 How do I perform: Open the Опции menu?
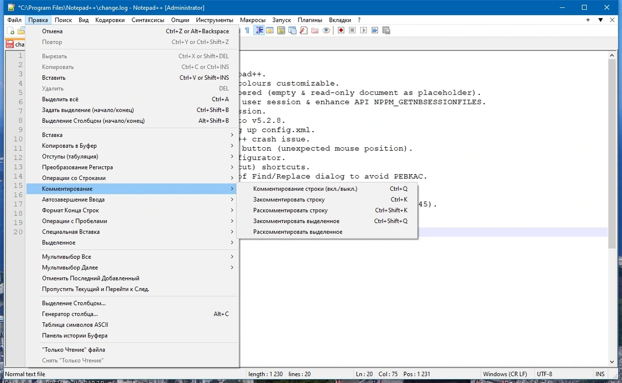click(180, 20)
